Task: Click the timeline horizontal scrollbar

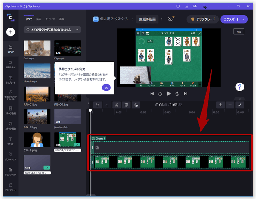Action: pos(91,195)
